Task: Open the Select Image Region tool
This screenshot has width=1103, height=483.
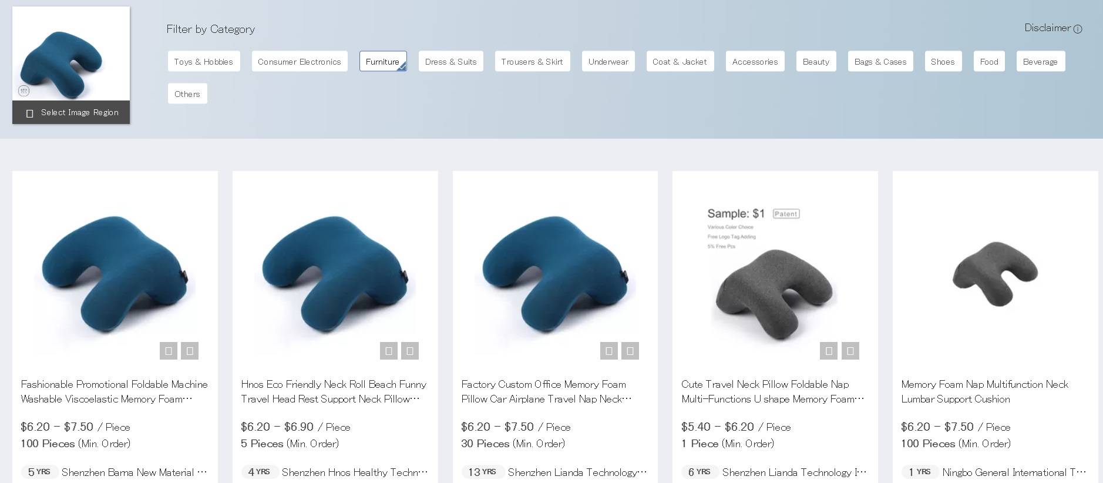Action: point(71,112)
